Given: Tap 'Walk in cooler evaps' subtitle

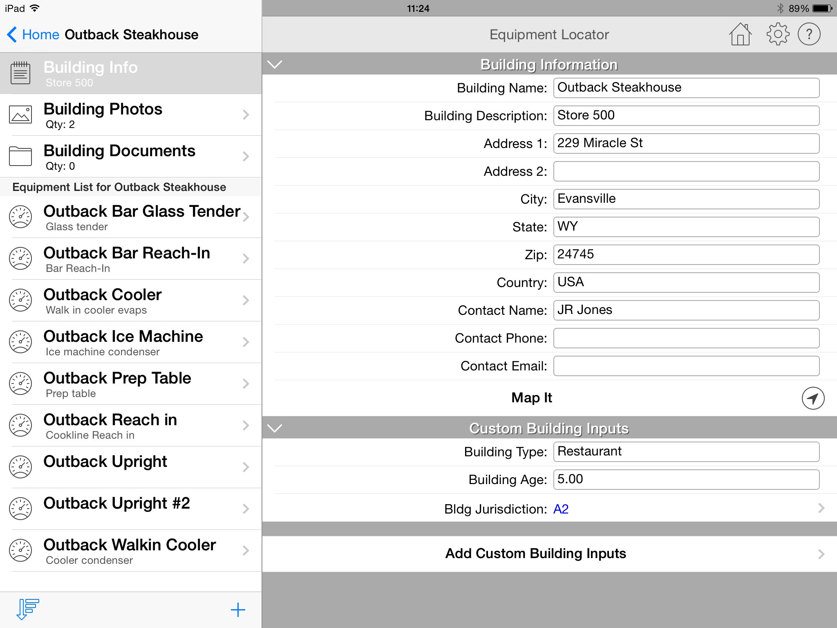Looking at the screenshot, I should pos(96,310).
